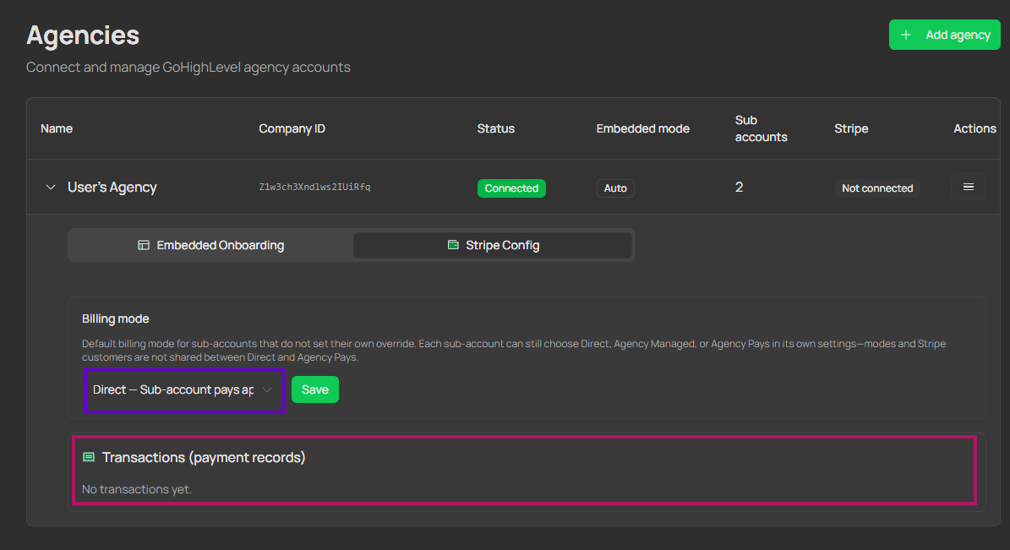Image resolution: width=1010 pixels, height=550 pixels.
Task: Click the transactions list icon
Action: pos(89,457)
